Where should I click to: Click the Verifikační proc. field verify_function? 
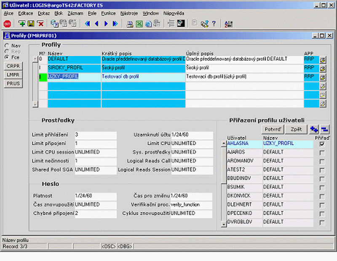tap(192, 205)
